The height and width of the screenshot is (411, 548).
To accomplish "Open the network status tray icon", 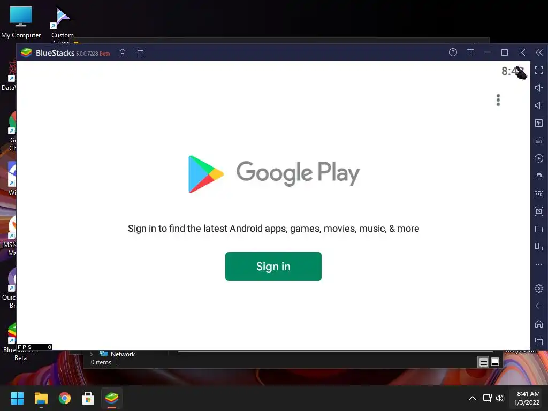I will coord(487,398).
